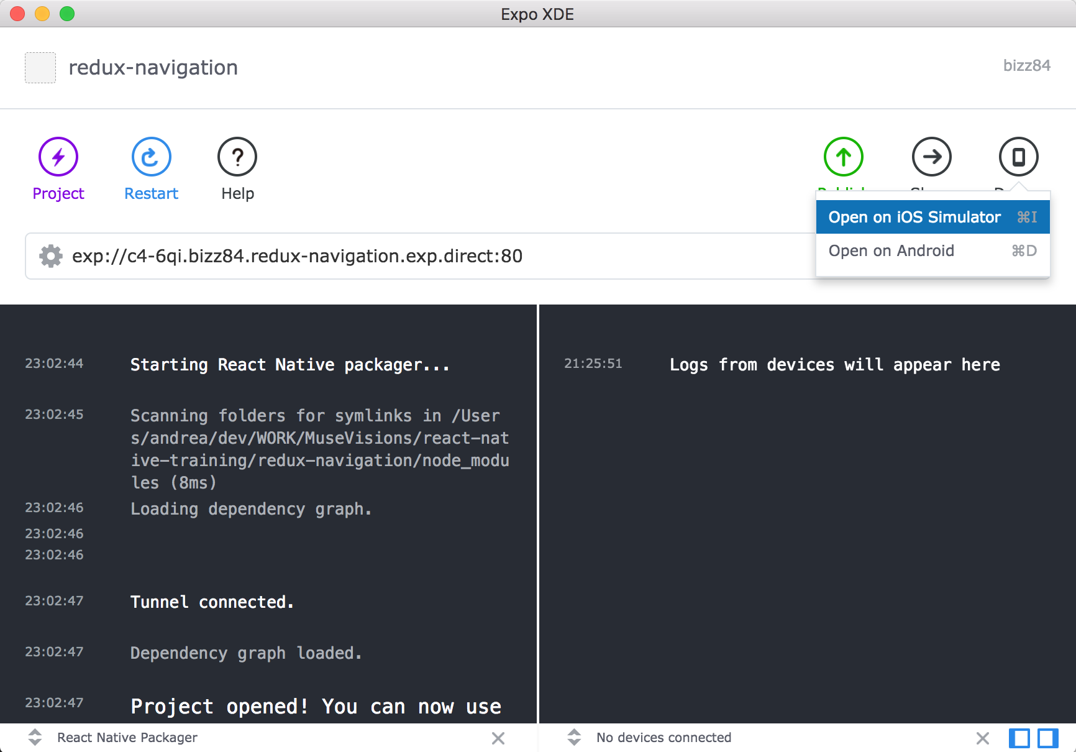Click the Device phone icon

pyautogui.click(x=1018, y=157)
